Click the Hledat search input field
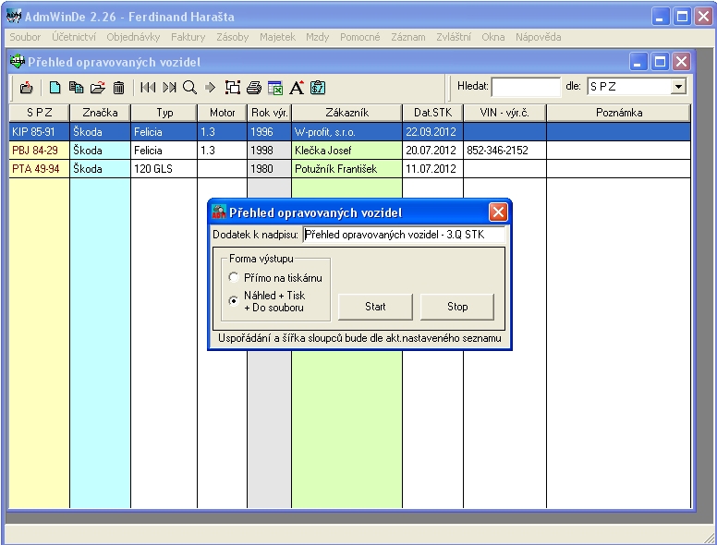 tap(526, 87)
